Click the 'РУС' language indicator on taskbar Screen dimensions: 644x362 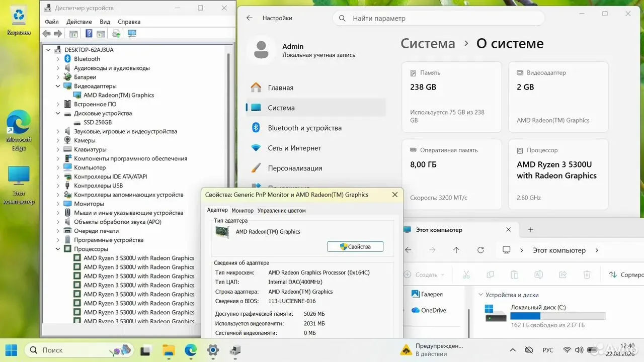(x=548, y=350)
